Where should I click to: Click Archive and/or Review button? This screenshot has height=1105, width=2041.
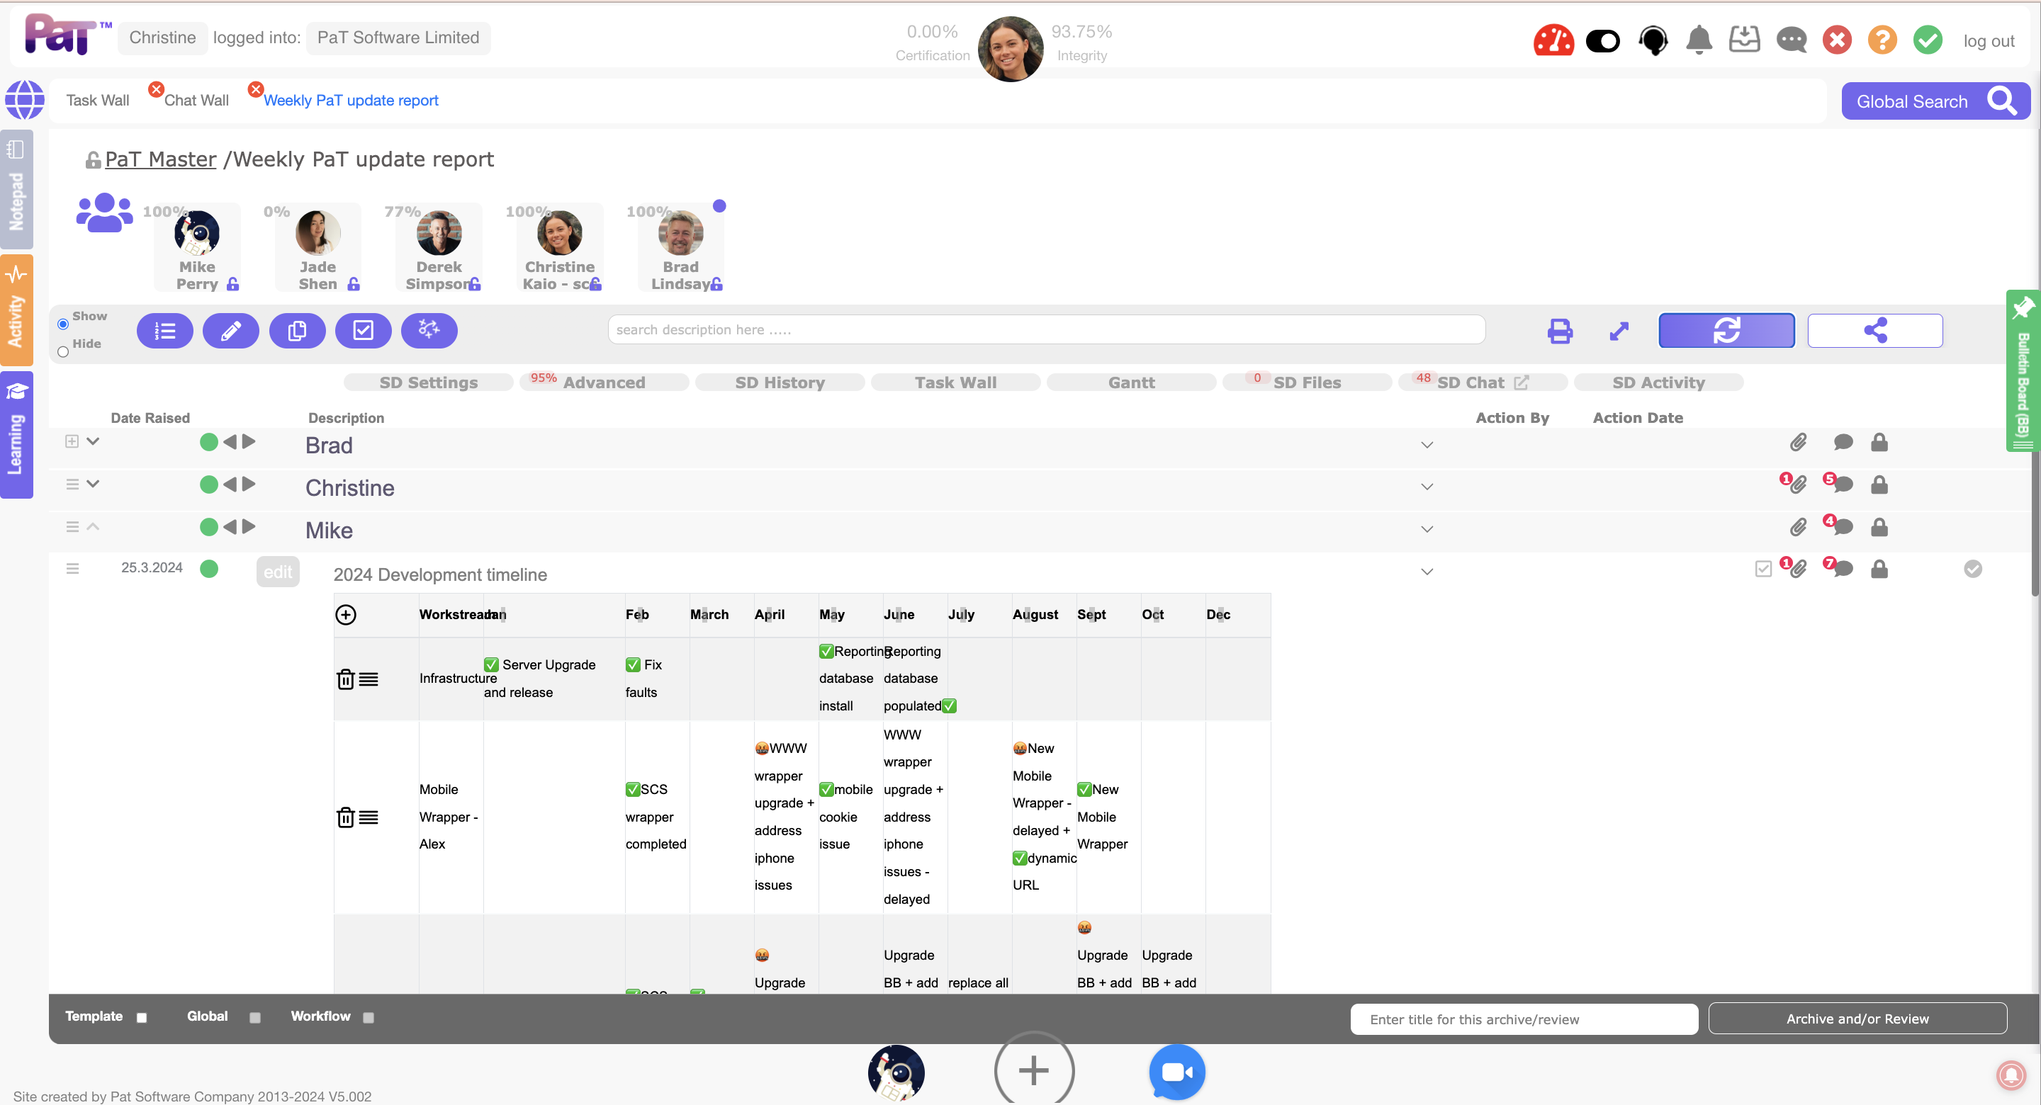[x=1857, y=1019]
